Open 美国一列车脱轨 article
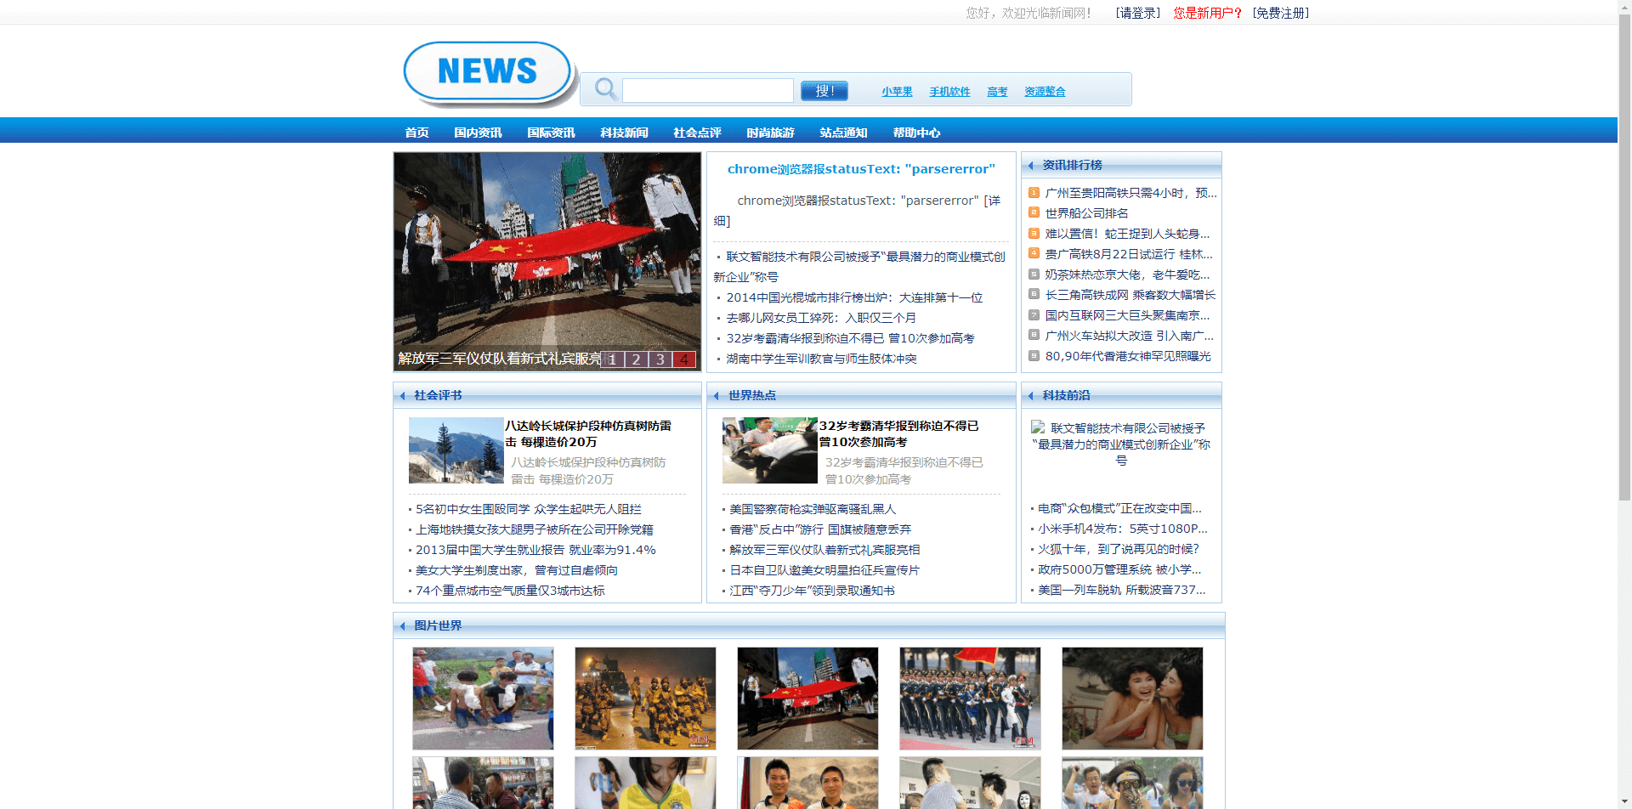Viewport: 1632px width, 809px height. [1121, 590]
